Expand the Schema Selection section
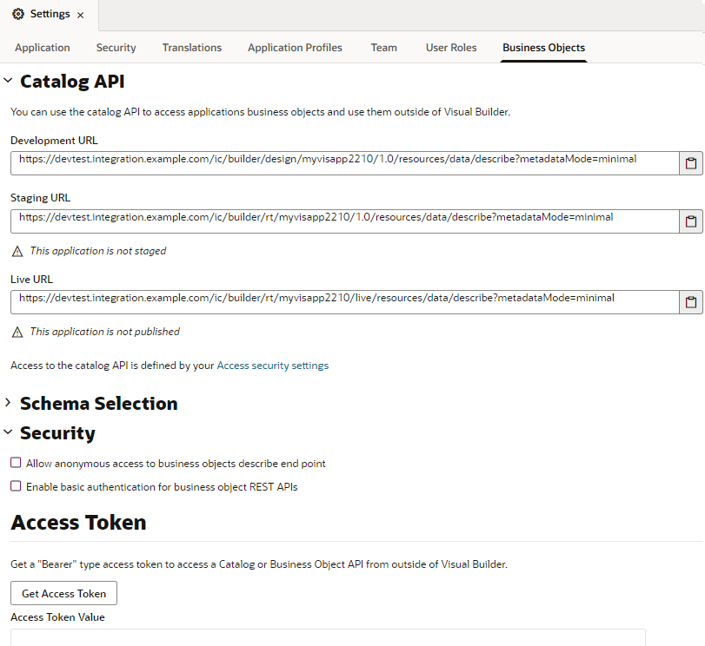The width and height of the screenshot is (705, 646). 9,403
